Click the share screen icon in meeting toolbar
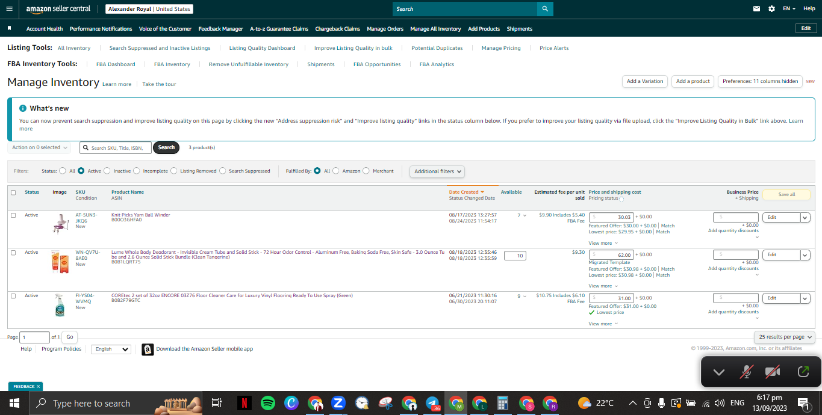The width and height of the screenshot is (822, 415). tap(803, 372)
